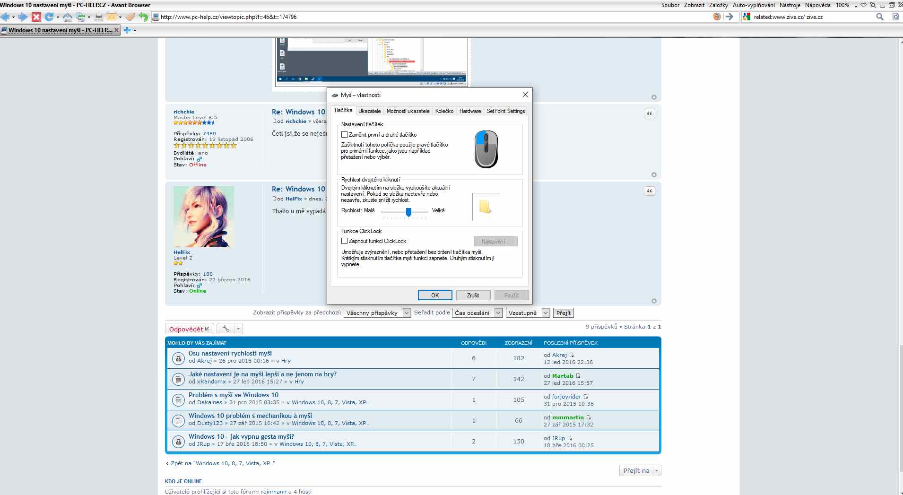
Task: Click the green Undo arrow icon
Action: pyautogui.click(x=143, y=17)
